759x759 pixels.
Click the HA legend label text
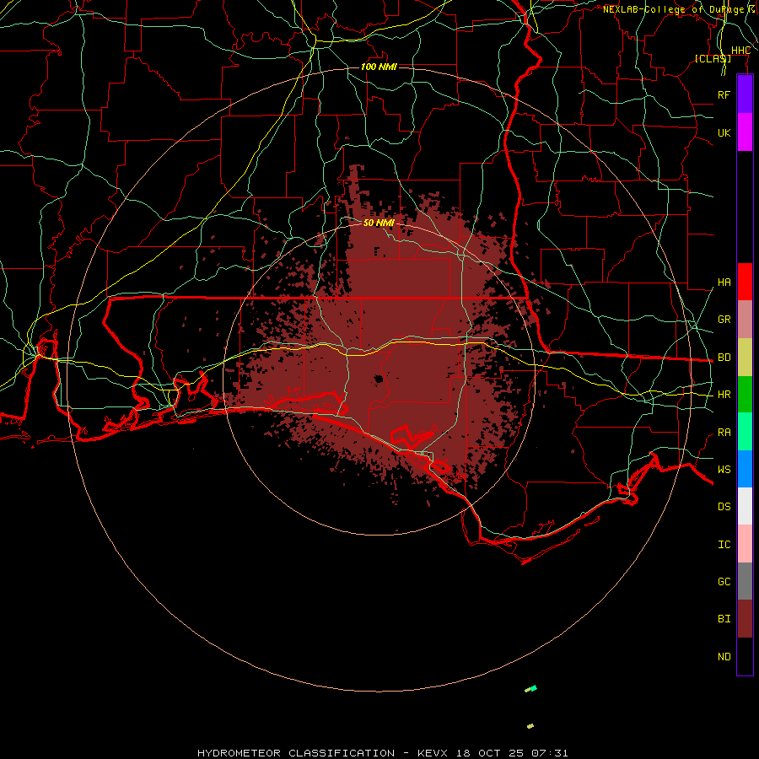724,283
